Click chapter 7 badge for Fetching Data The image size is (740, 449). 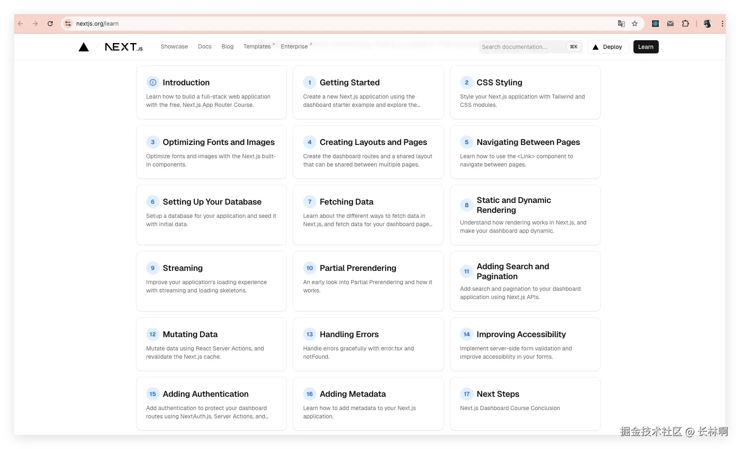click(x=310, y=202)
